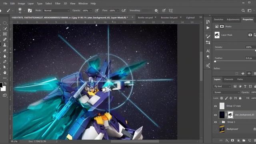This screenshot has height=144, width=256.
Task: Toggle mask visibility eye in Properties
Action: coord(249,74)
